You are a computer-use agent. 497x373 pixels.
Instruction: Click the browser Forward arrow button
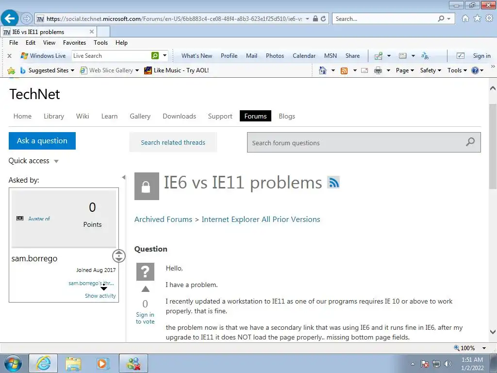coord(27,19)
